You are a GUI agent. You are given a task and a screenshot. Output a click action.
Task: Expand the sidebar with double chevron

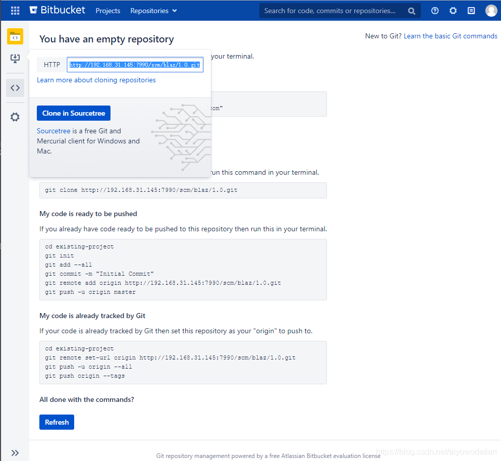(15, 453)
